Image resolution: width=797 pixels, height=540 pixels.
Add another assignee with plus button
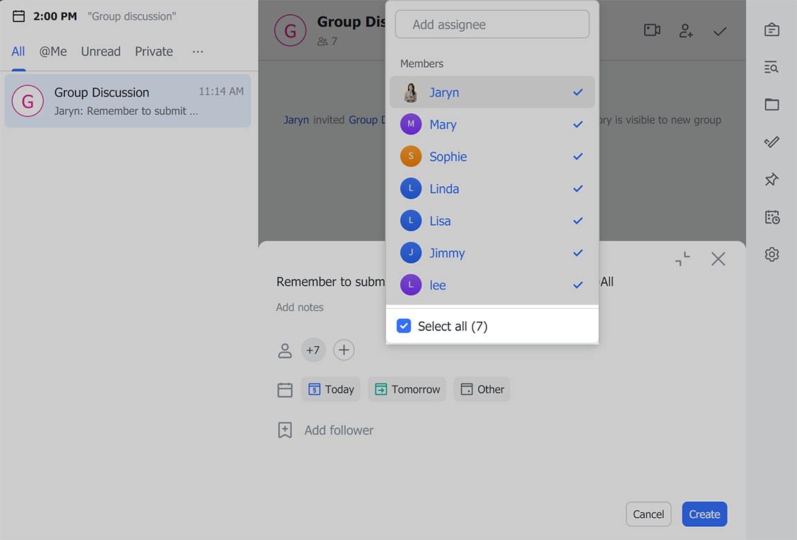click(x=344, y=350)
